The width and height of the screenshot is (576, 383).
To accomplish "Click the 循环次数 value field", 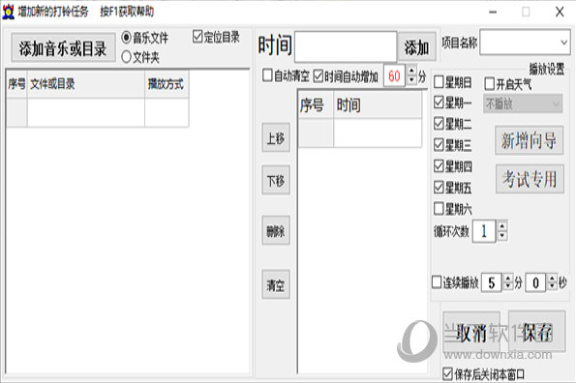I will click(484, 231).
